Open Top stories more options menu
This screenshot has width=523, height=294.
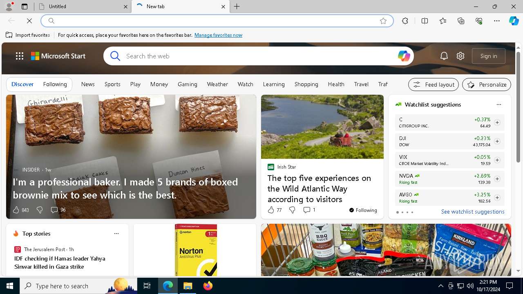tap(116, 234)
